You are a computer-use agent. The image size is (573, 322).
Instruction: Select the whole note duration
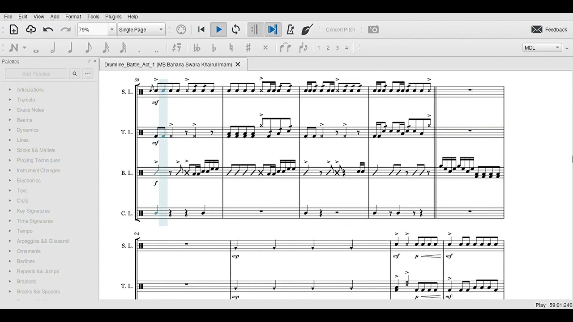click(36, 50)
